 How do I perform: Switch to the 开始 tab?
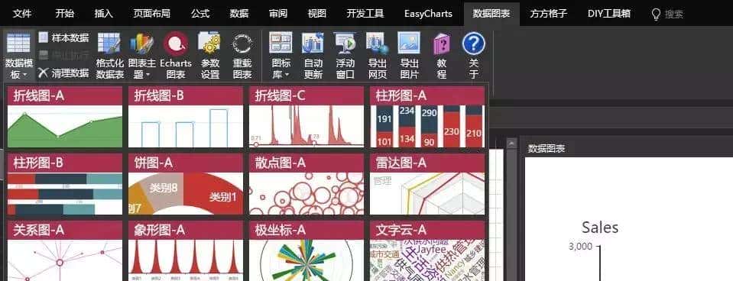tap(64, 13)
